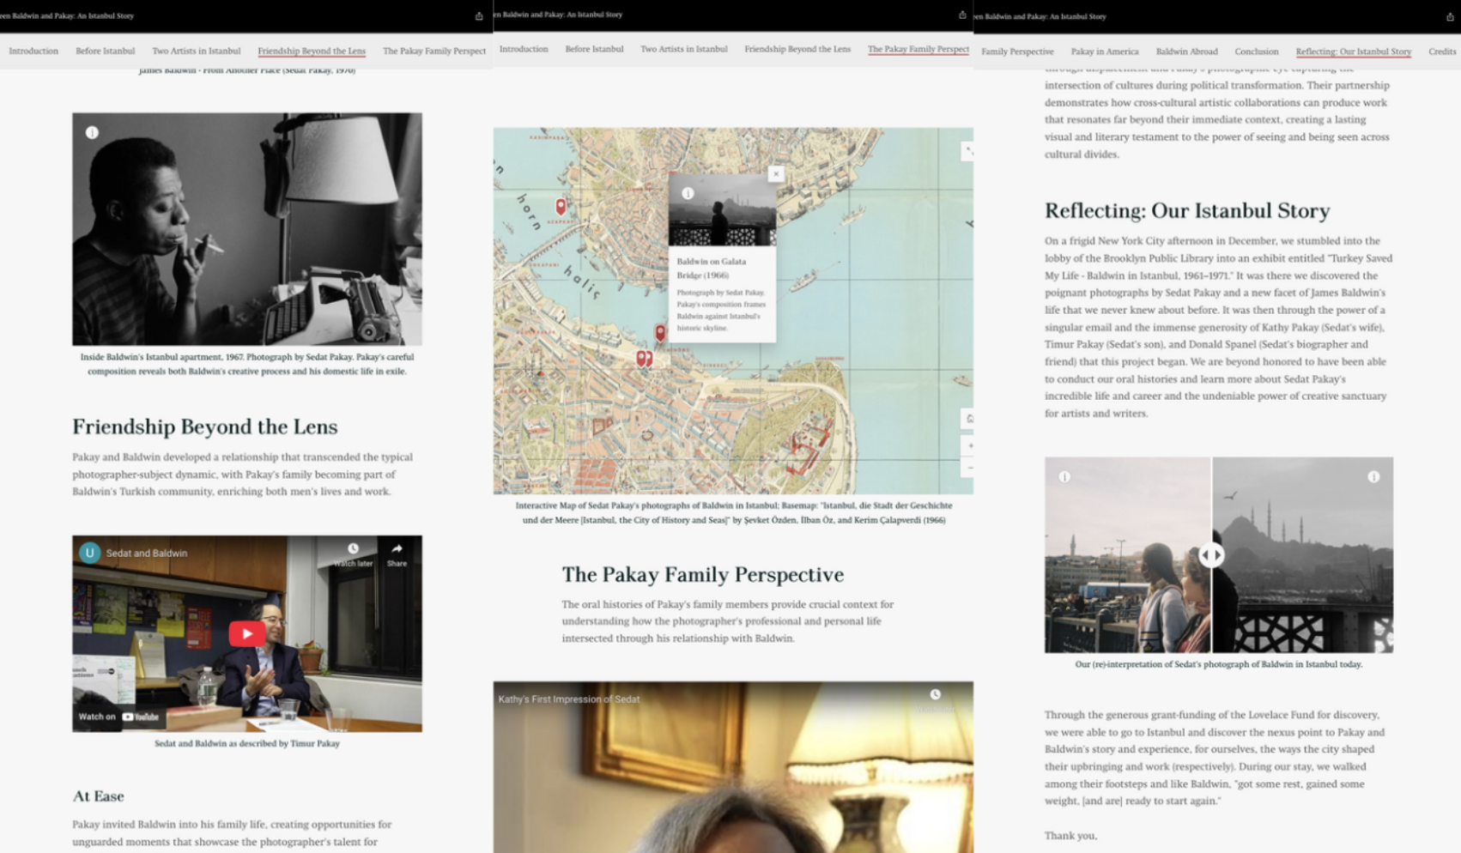Screen dimensions: 1461x853
Task: Open Two Artists in Istanbul in middle panel
Action: [x=684, y=49]
